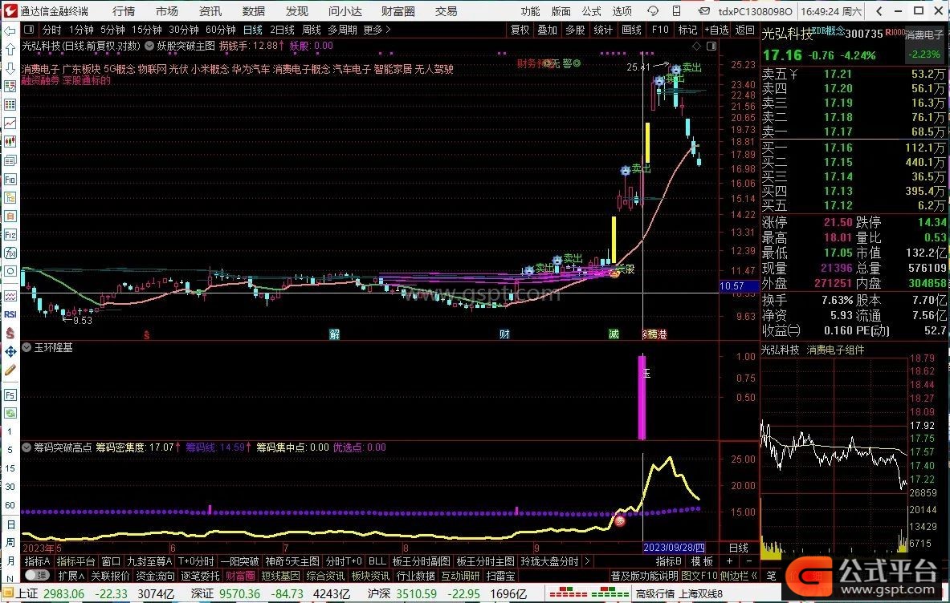This screenshot has width=950, height=603.
Task: Open the F10 company info sidebar icon
Action: pyautogui.click(x=10, y=179)
